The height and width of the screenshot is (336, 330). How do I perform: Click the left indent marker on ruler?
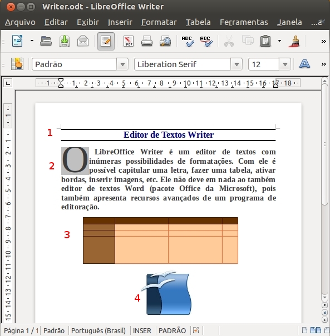pos(61,83)
